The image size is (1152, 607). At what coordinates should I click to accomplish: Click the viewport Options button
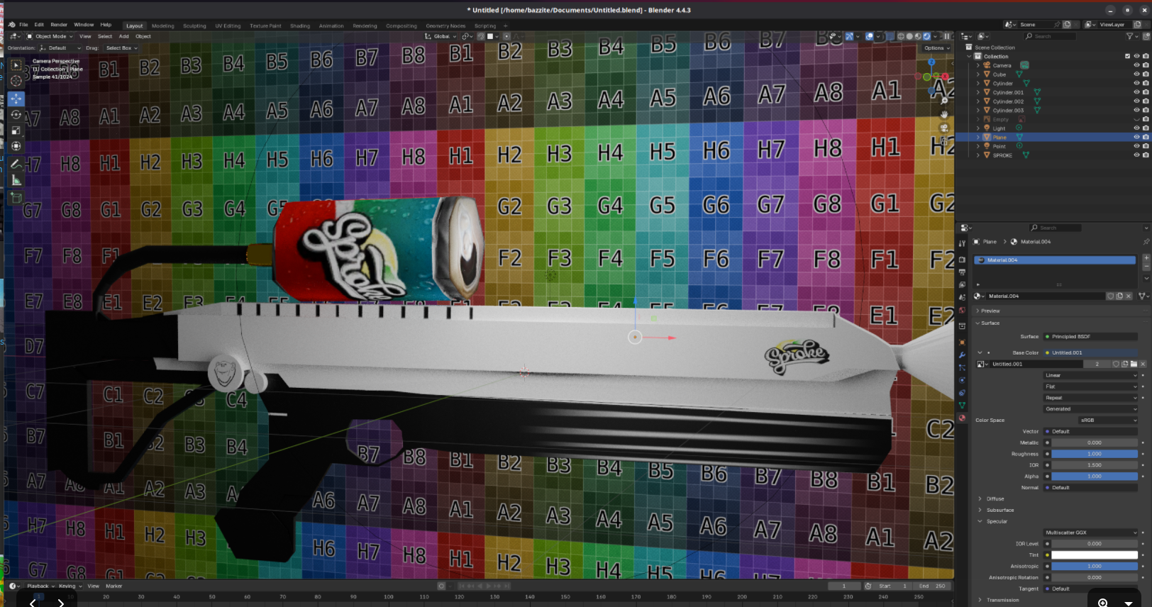point(937,48)
